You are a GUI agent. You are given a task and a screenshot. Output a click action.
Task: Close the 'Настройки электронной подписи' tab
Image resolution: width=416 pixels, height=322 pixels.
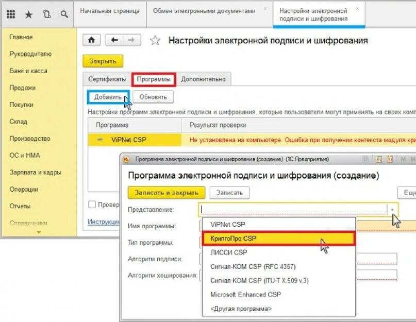click(x=357, y=9)
